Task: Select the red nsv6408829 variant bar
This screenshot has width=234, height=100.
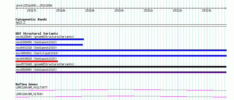Action: coord(37,61)
